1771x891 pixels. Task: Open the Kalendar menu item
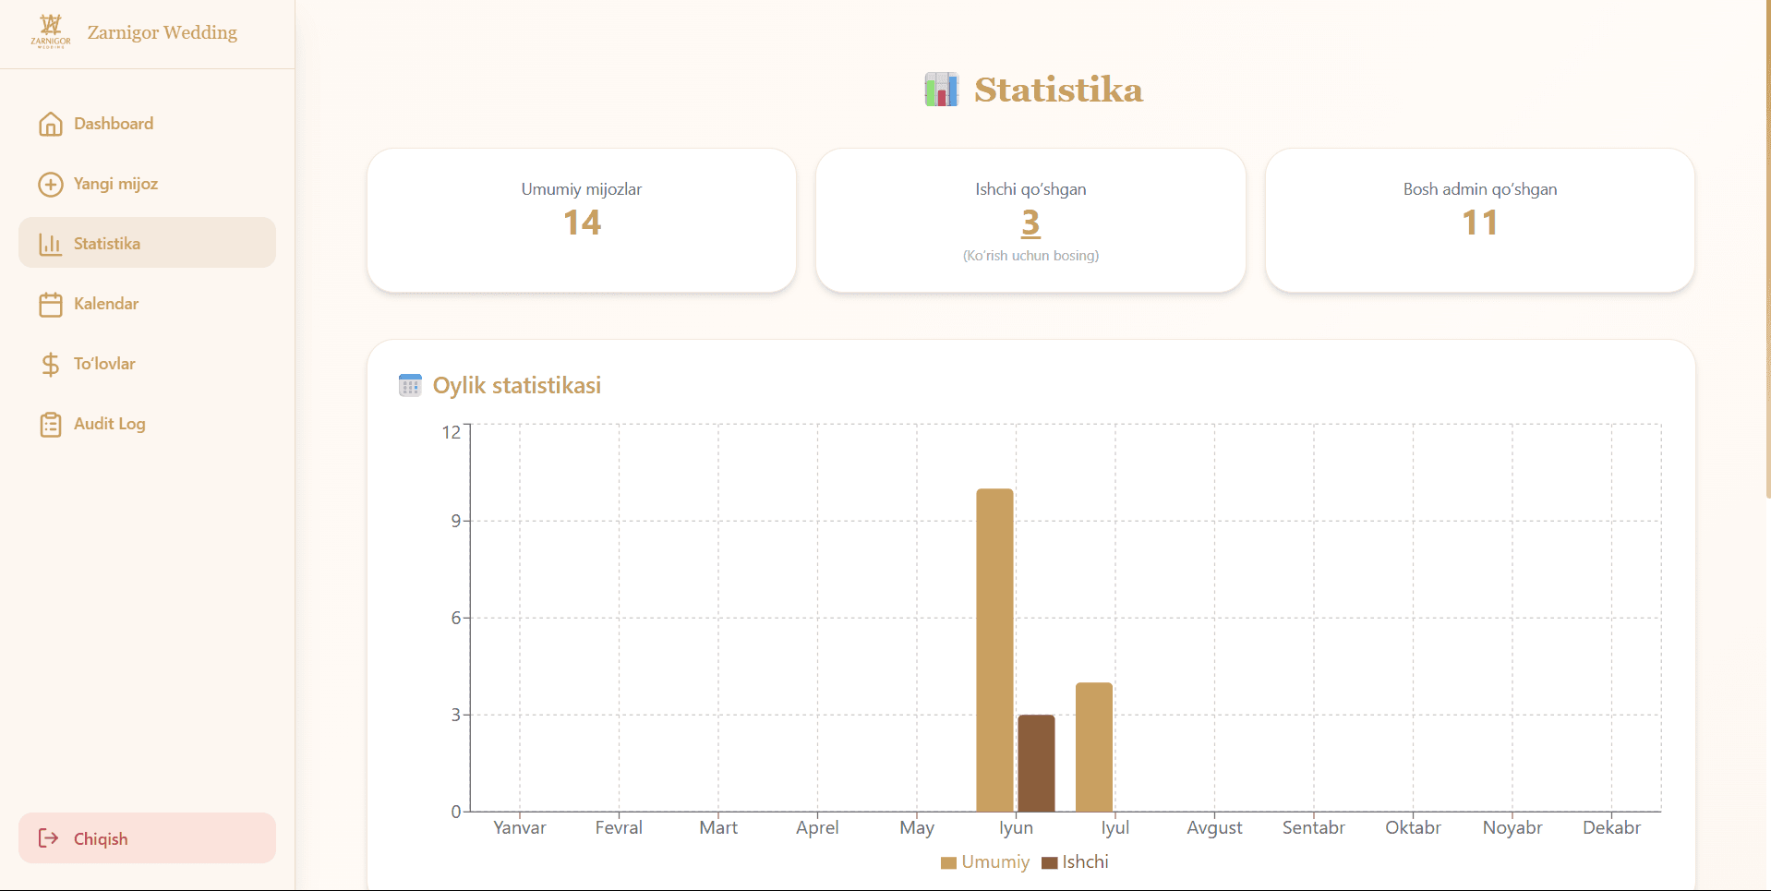[147, 304]
